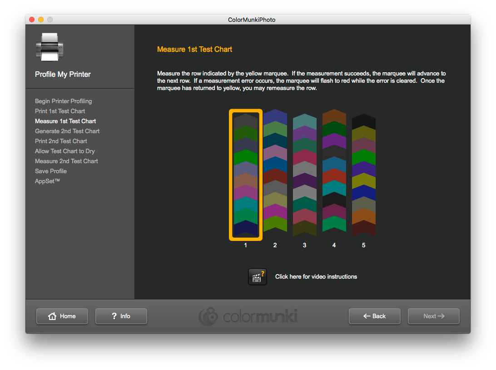Click the row number '1' label

pos(245,245)
